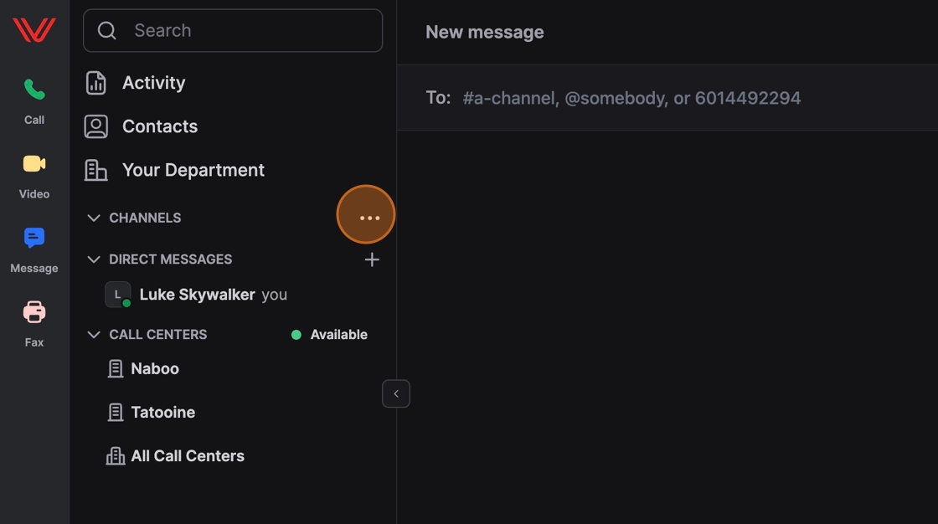
Task: Open the Activity menu item
Action: [153, 83]
